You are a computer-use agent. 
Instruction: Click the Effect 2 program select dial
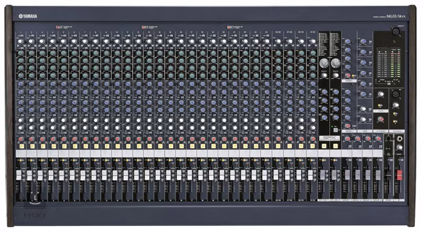point(335,63)
